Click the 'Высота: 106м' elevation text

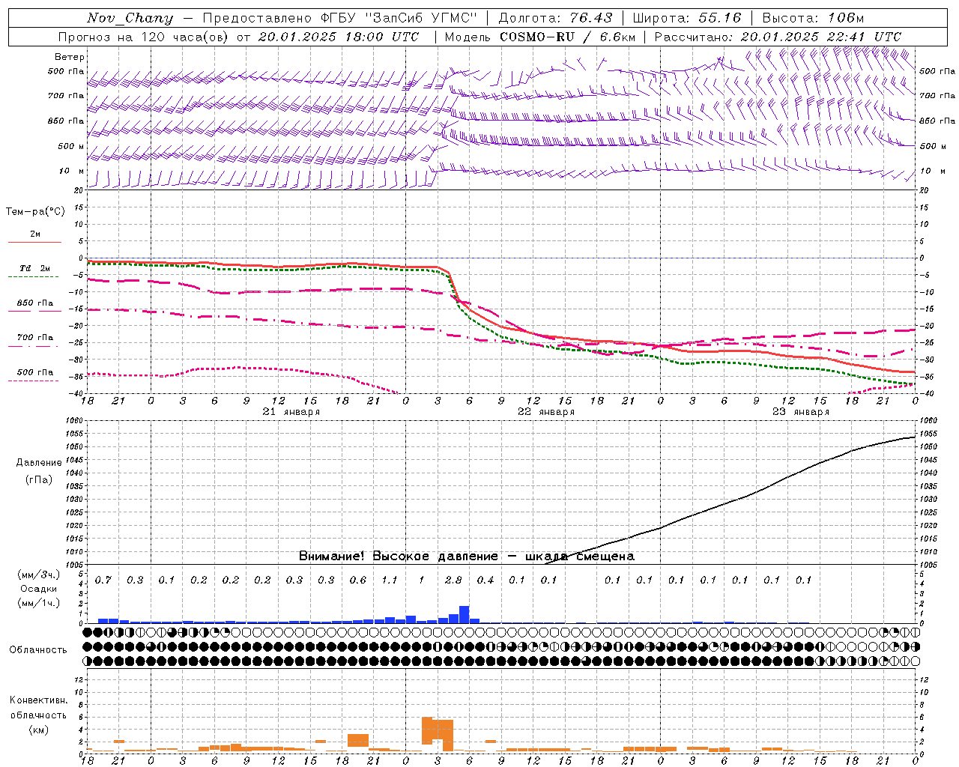[x=813, y=18]
